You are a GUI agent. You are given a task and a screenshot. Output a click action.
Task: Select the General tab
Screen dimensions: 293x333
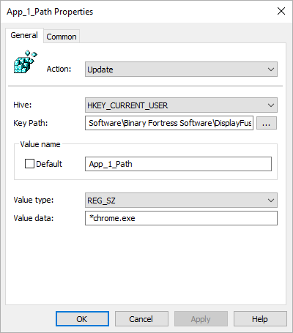point(24,35)
